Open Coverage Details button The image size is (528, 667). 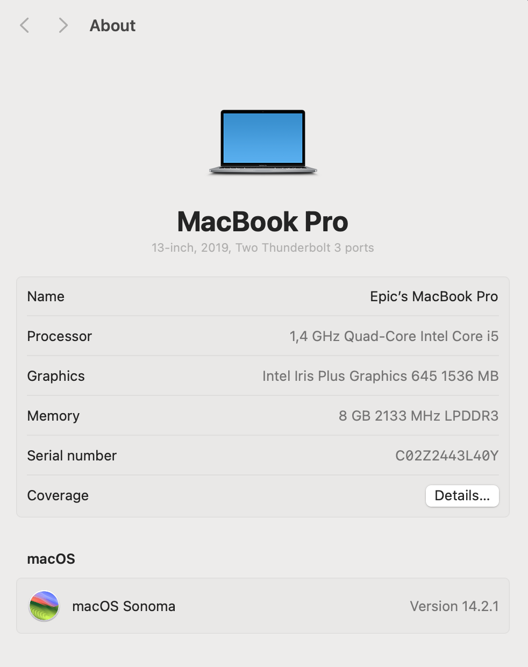click(x=462, y=495)
